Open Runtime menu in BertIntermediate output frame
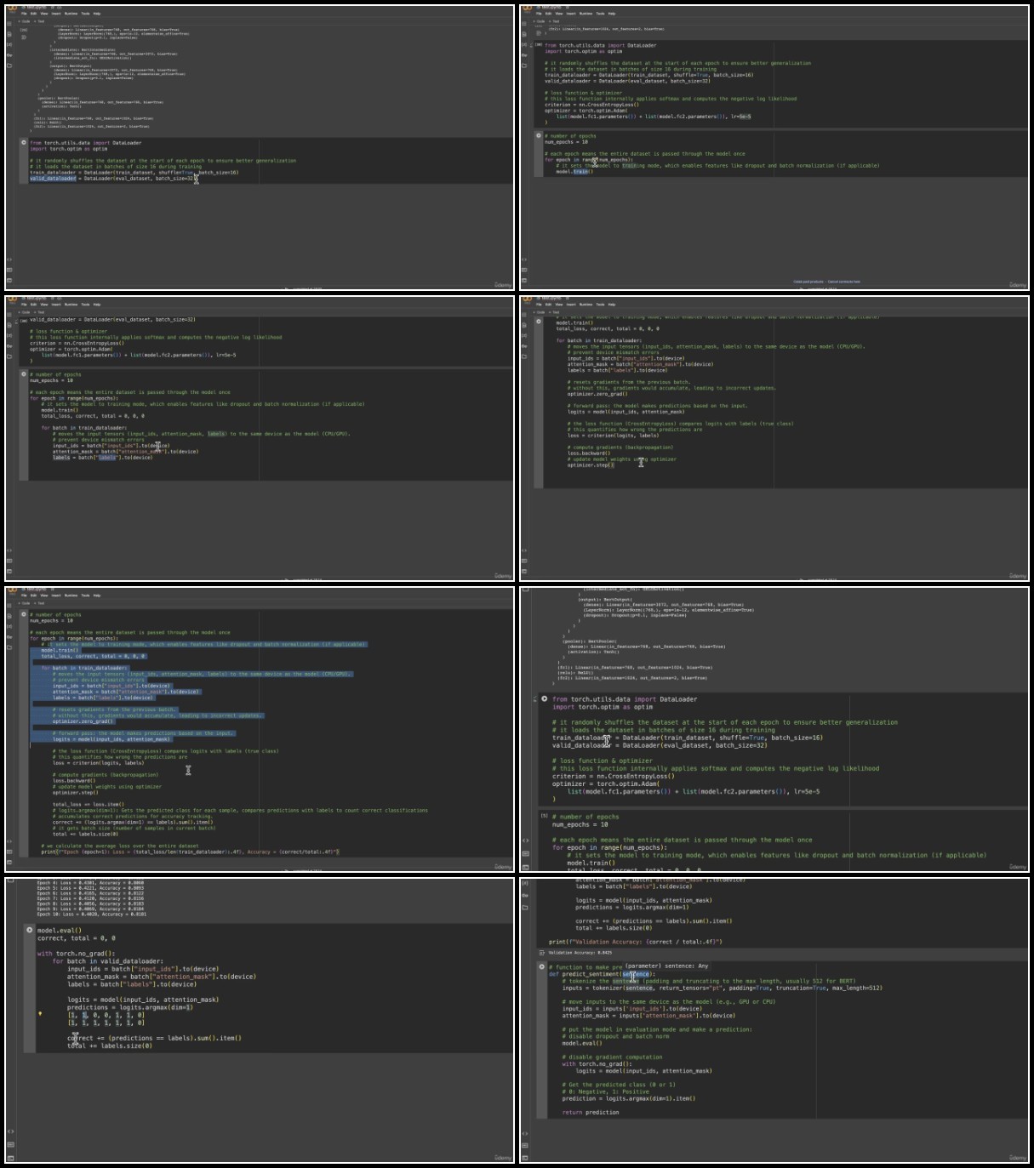 (x=71, y=14)
